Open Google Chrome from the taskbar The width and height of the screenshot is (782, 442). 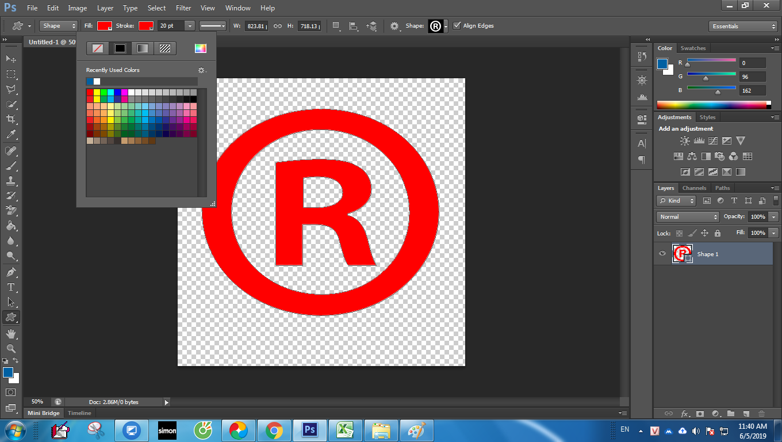point(274,430)
